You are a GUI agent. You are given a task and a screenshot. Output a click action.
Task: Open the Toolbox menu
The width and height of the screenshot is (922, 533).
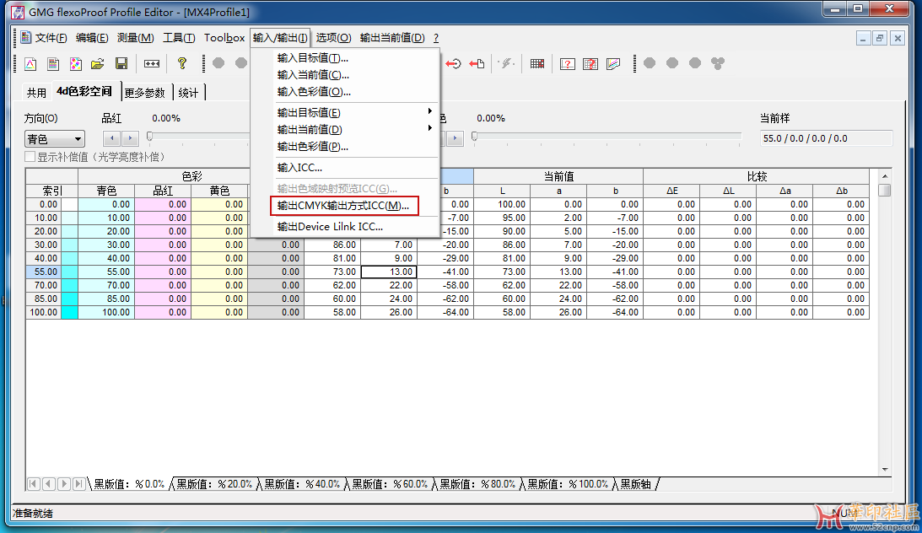(224, 38)
